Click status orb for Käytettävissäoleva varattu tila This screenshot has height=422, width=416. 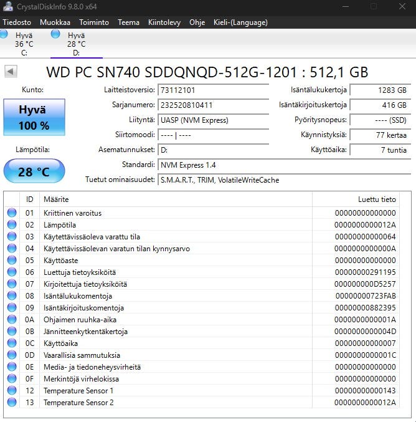coord(12,236)
